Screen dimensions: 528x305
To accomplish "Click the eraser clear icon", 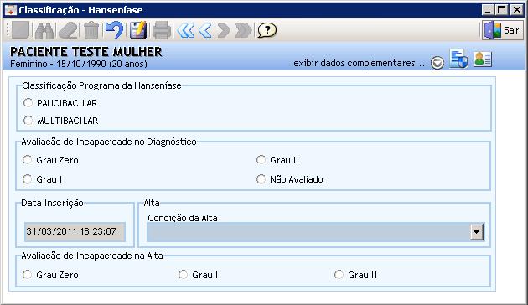I will [68, 31].
